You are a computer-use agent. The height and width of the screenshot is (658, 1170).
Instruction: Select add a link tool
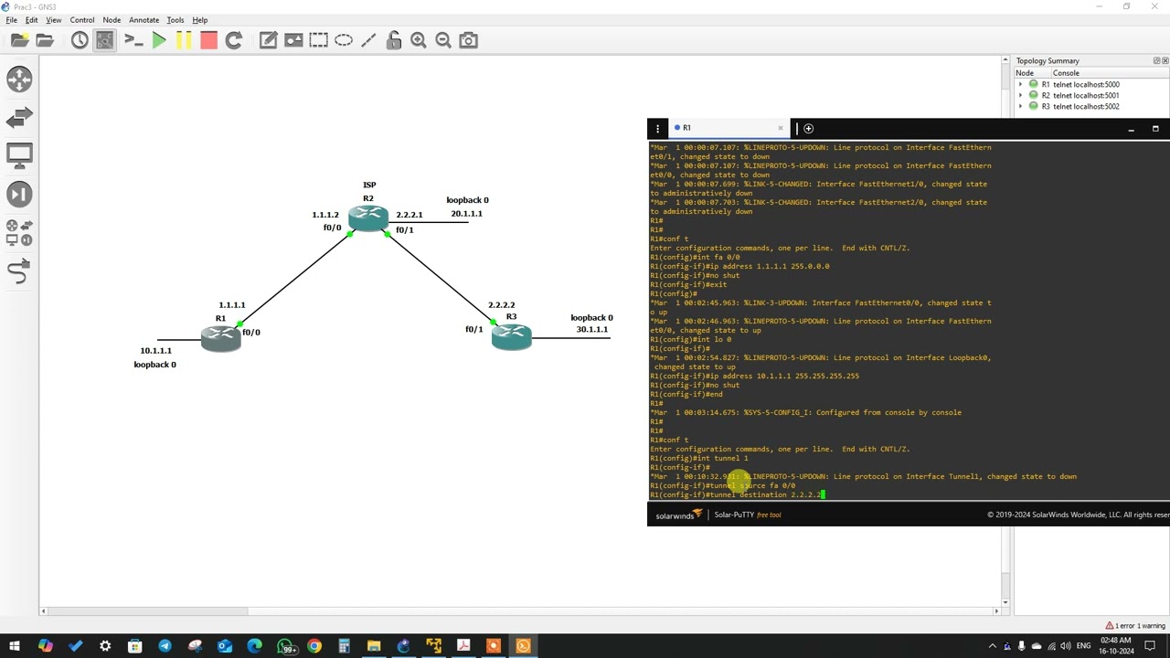pyautogui.click(x=19, y=271)
